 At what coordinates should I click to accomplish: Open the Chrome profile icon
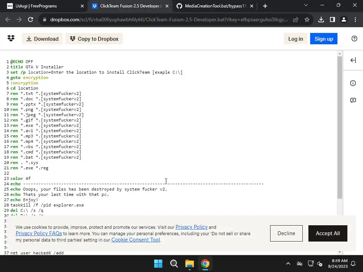[x=344, y=20]
